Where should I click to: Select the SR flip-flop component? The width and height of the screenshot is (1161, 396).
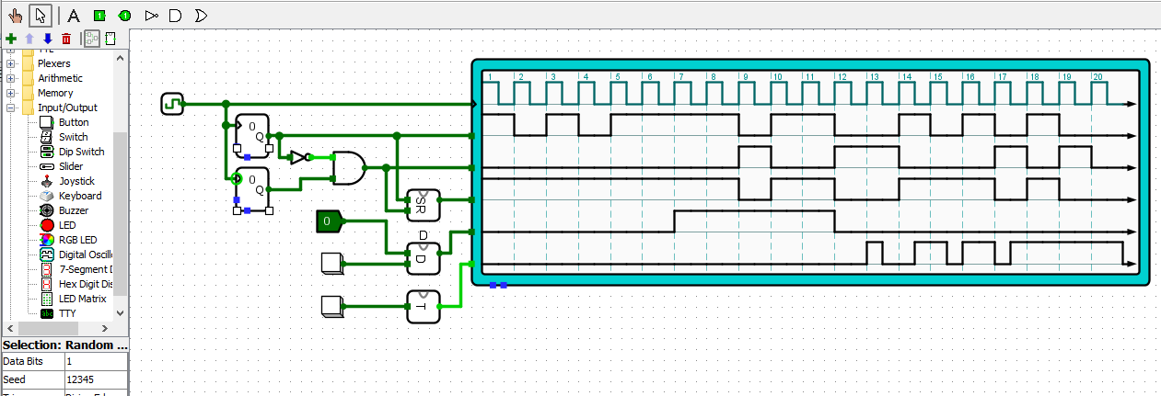coord(424,205)
